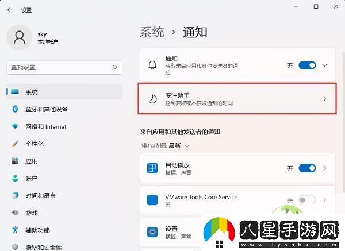345x251 pixels.
Task: Maximize the Settings window
Action: point(316,6)
